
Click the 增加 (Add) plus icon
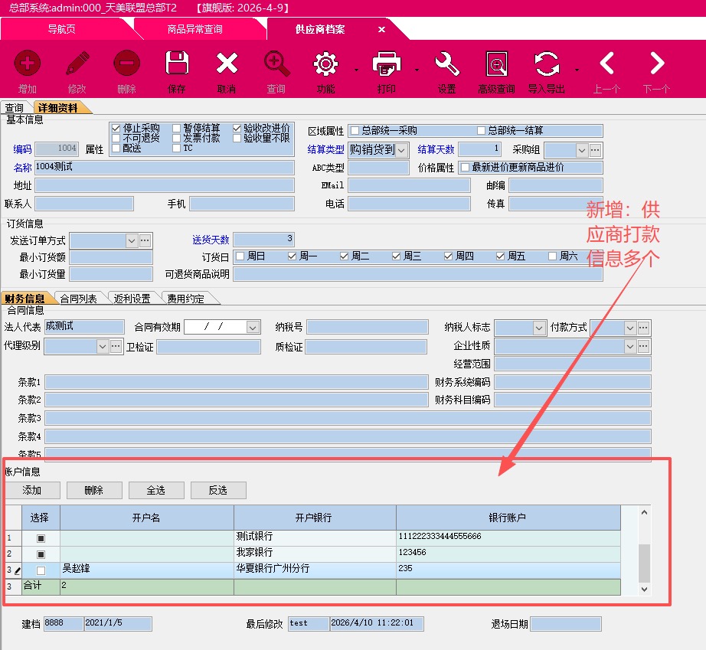tap(28, 64)
